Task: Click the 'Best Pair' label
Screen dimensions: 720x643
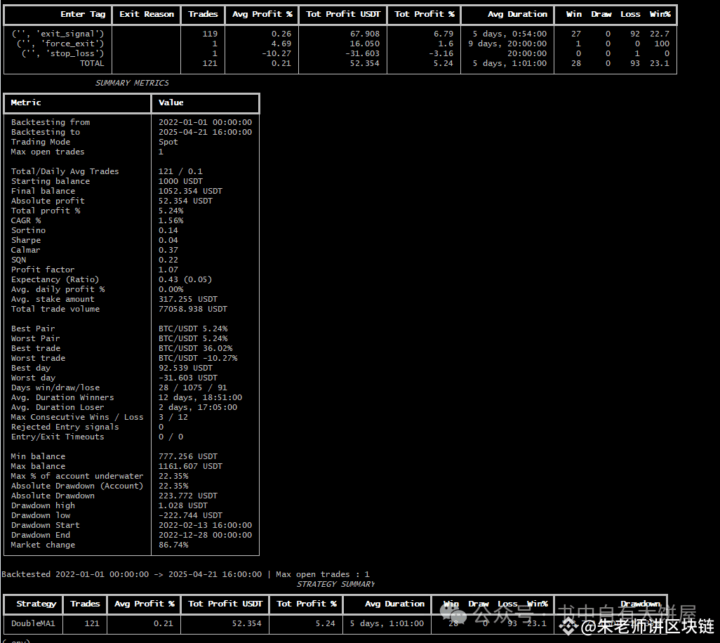Action: tap(33, 329)
